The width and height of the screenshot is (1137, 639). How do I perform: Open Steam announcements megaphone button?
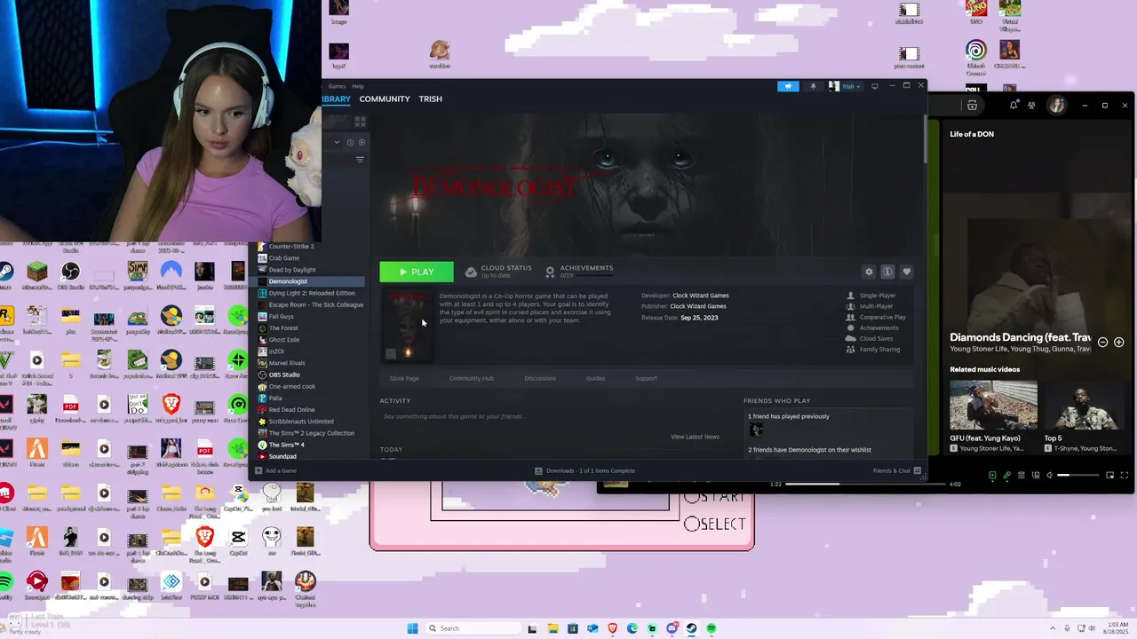point(788,86)
